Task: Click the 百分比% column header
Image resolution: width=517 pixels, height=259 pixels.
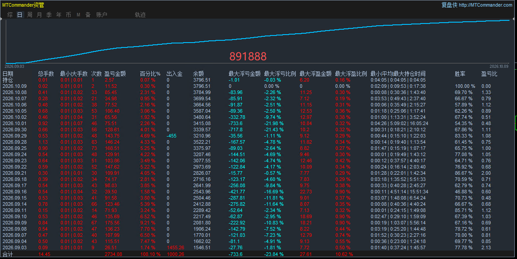Action: pos(150,74)
